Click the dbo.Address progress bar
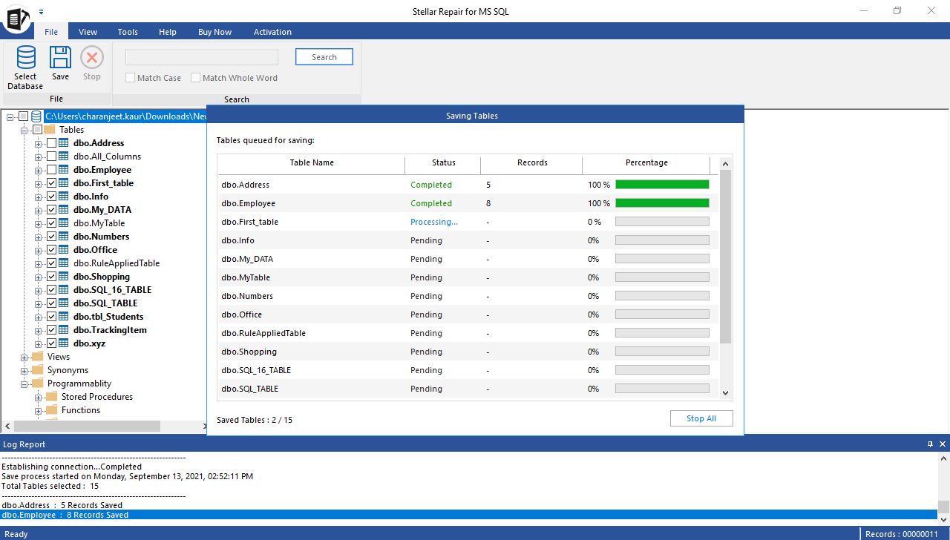This screenshot has height=540, width=950. pos(662,185)
